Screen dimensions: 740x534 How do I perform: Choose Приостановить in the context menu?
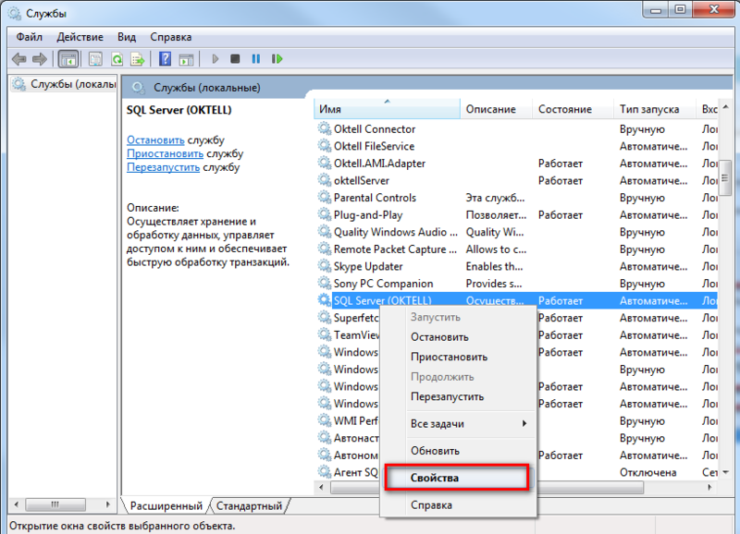coord(458,357)
